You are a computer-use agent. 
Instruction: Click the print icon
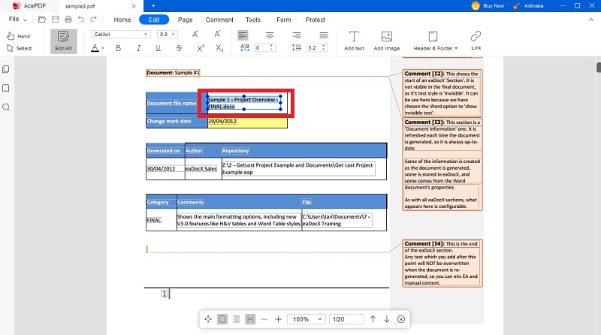(x=68, y=20)
